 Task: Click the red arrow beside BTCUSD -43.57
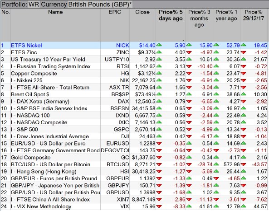pos(243,164)
